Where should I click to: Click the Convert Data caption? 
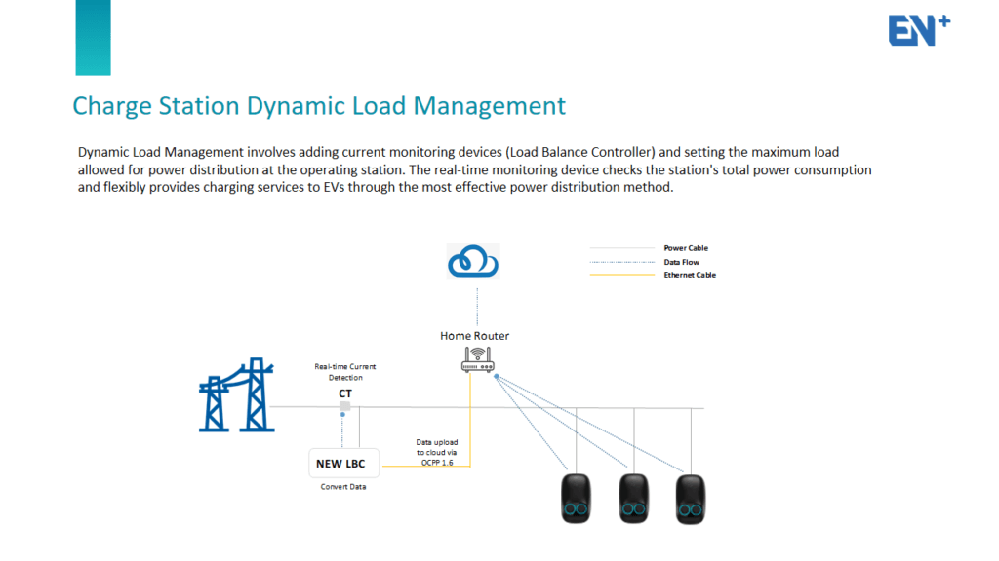343,487
